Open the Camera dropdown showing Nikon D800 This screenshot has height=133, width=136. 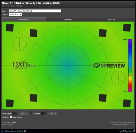point(16,15)
